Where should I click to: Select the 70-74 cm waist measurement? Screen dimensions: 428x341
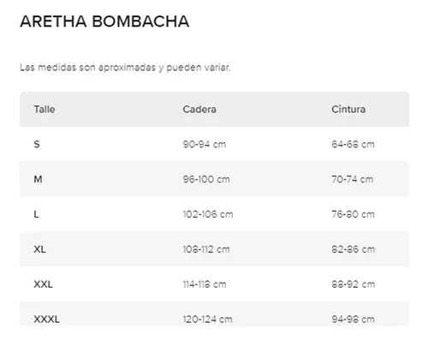[353, 179]
